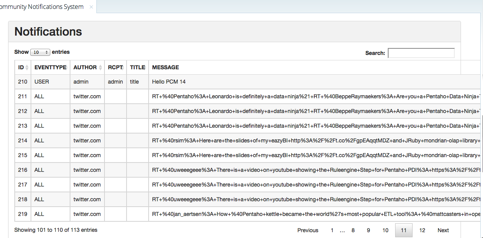Go to page 12

422,230
